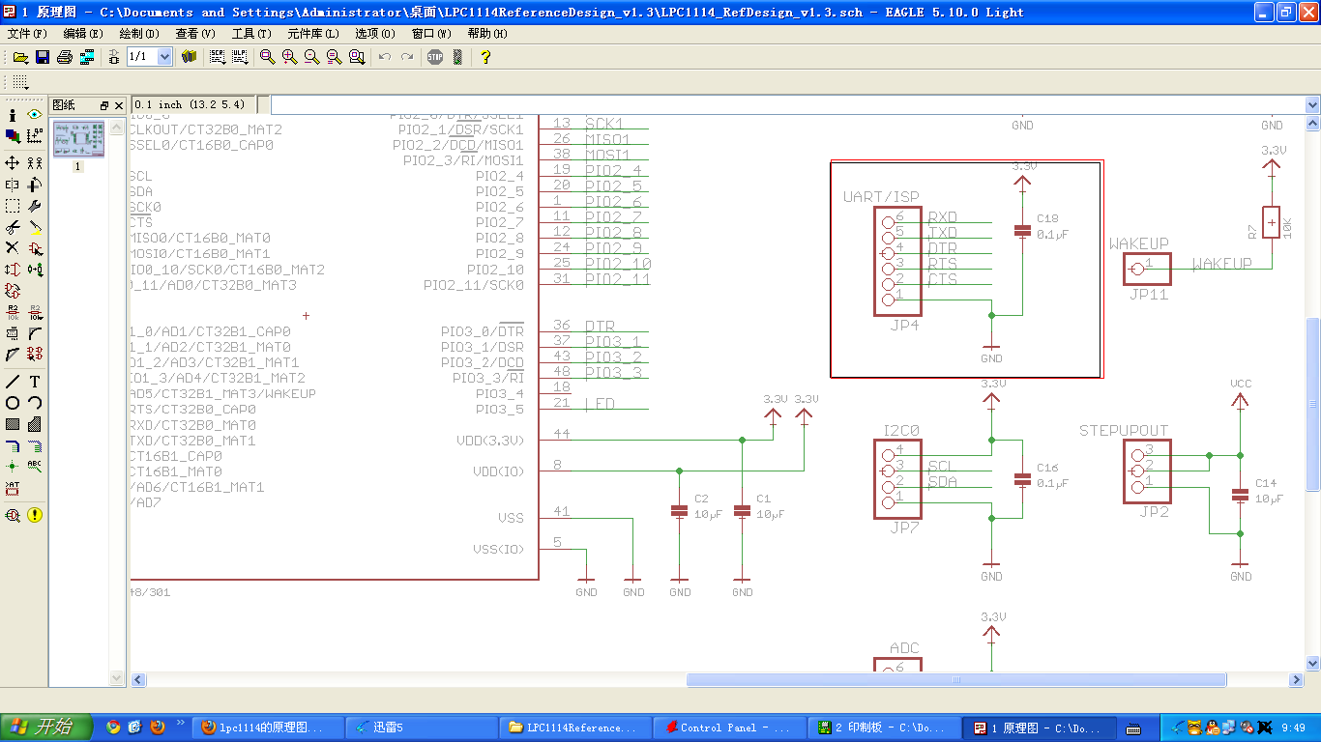This screenshot has height=742, width=1321.
Task: Click the STOP command icon
Action: (435, 57)
